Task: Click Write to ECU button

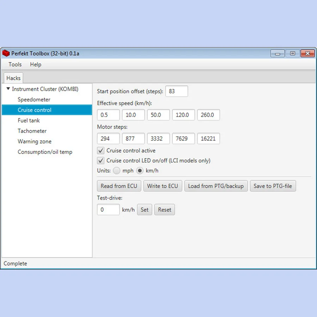Action: (163, 186)
